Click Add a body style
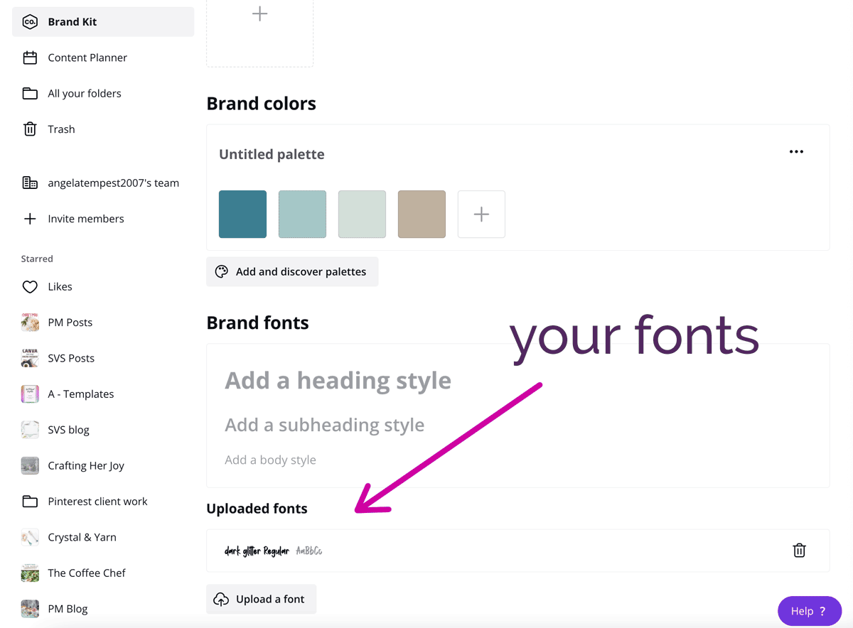This screenshot has height=628, width=853. [270, 460]
